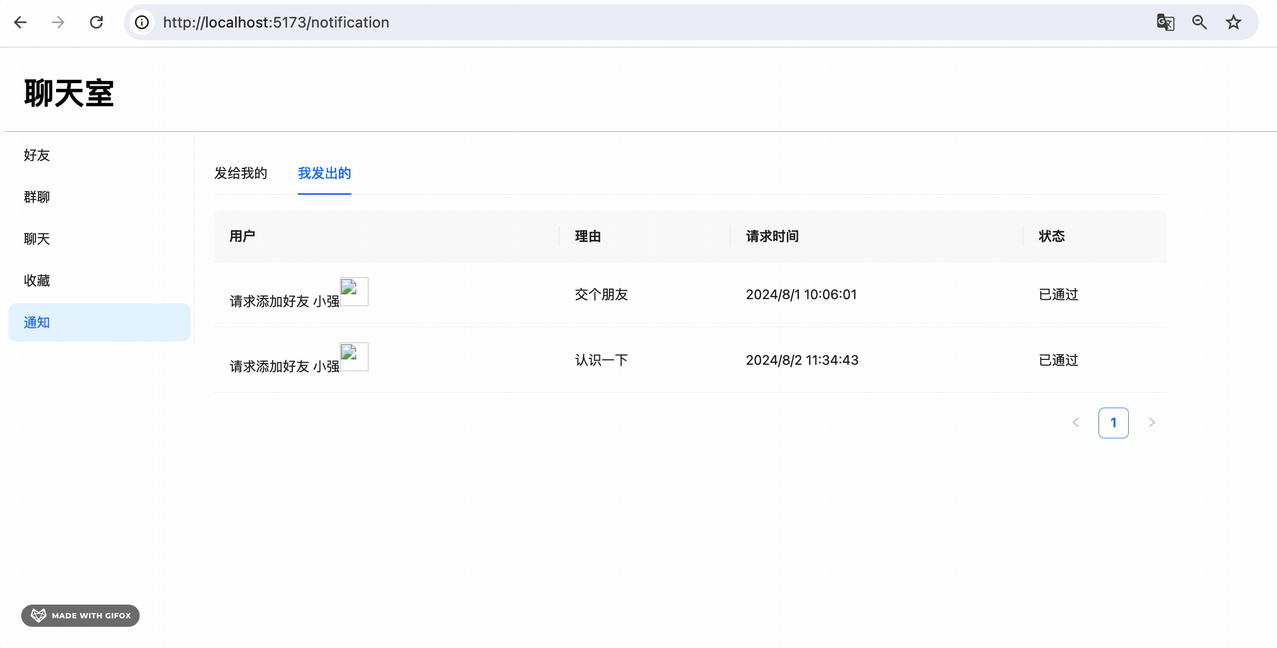Go to 聊天 sidebar item
The height and width of the screenshot is (648, 1277).
(x=37, y=239)
